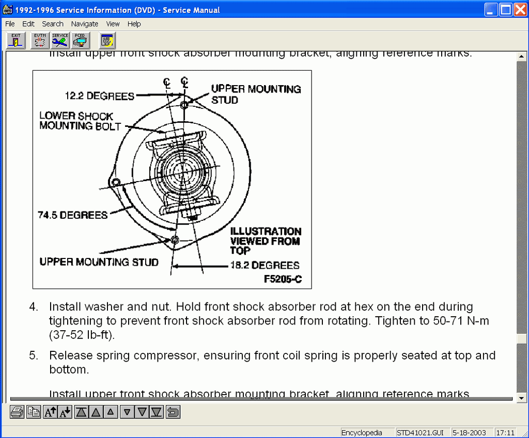The width and height of the screenshot is (529, 438).
Task: Open the Edit menu
Action: [x=28, y=24]
